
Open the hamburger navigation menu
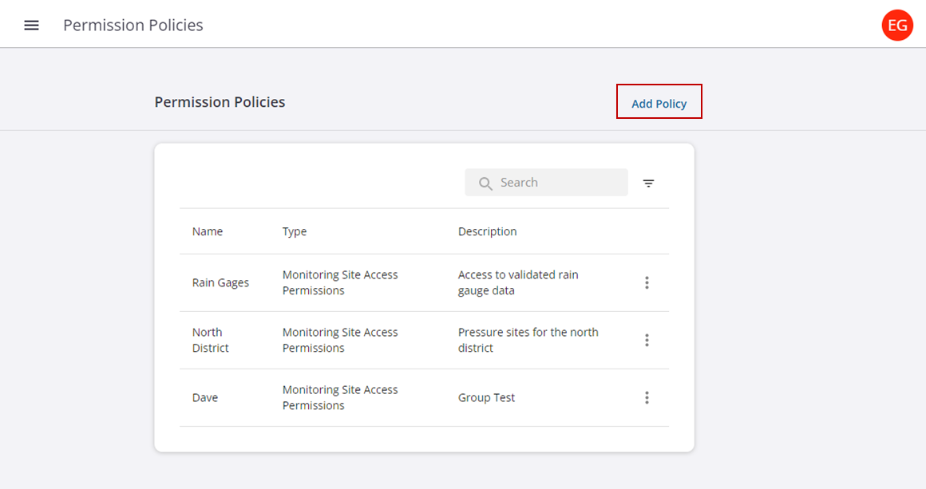(31, 26)
